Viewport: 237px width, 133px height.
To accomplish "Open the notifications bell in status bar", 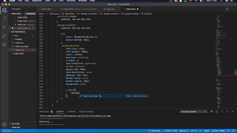I will click(x=233, y=131).
